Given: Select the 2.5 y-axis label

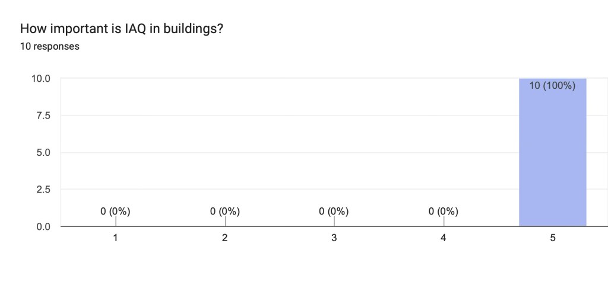Looking at the screenshot, I should (43, 190).
